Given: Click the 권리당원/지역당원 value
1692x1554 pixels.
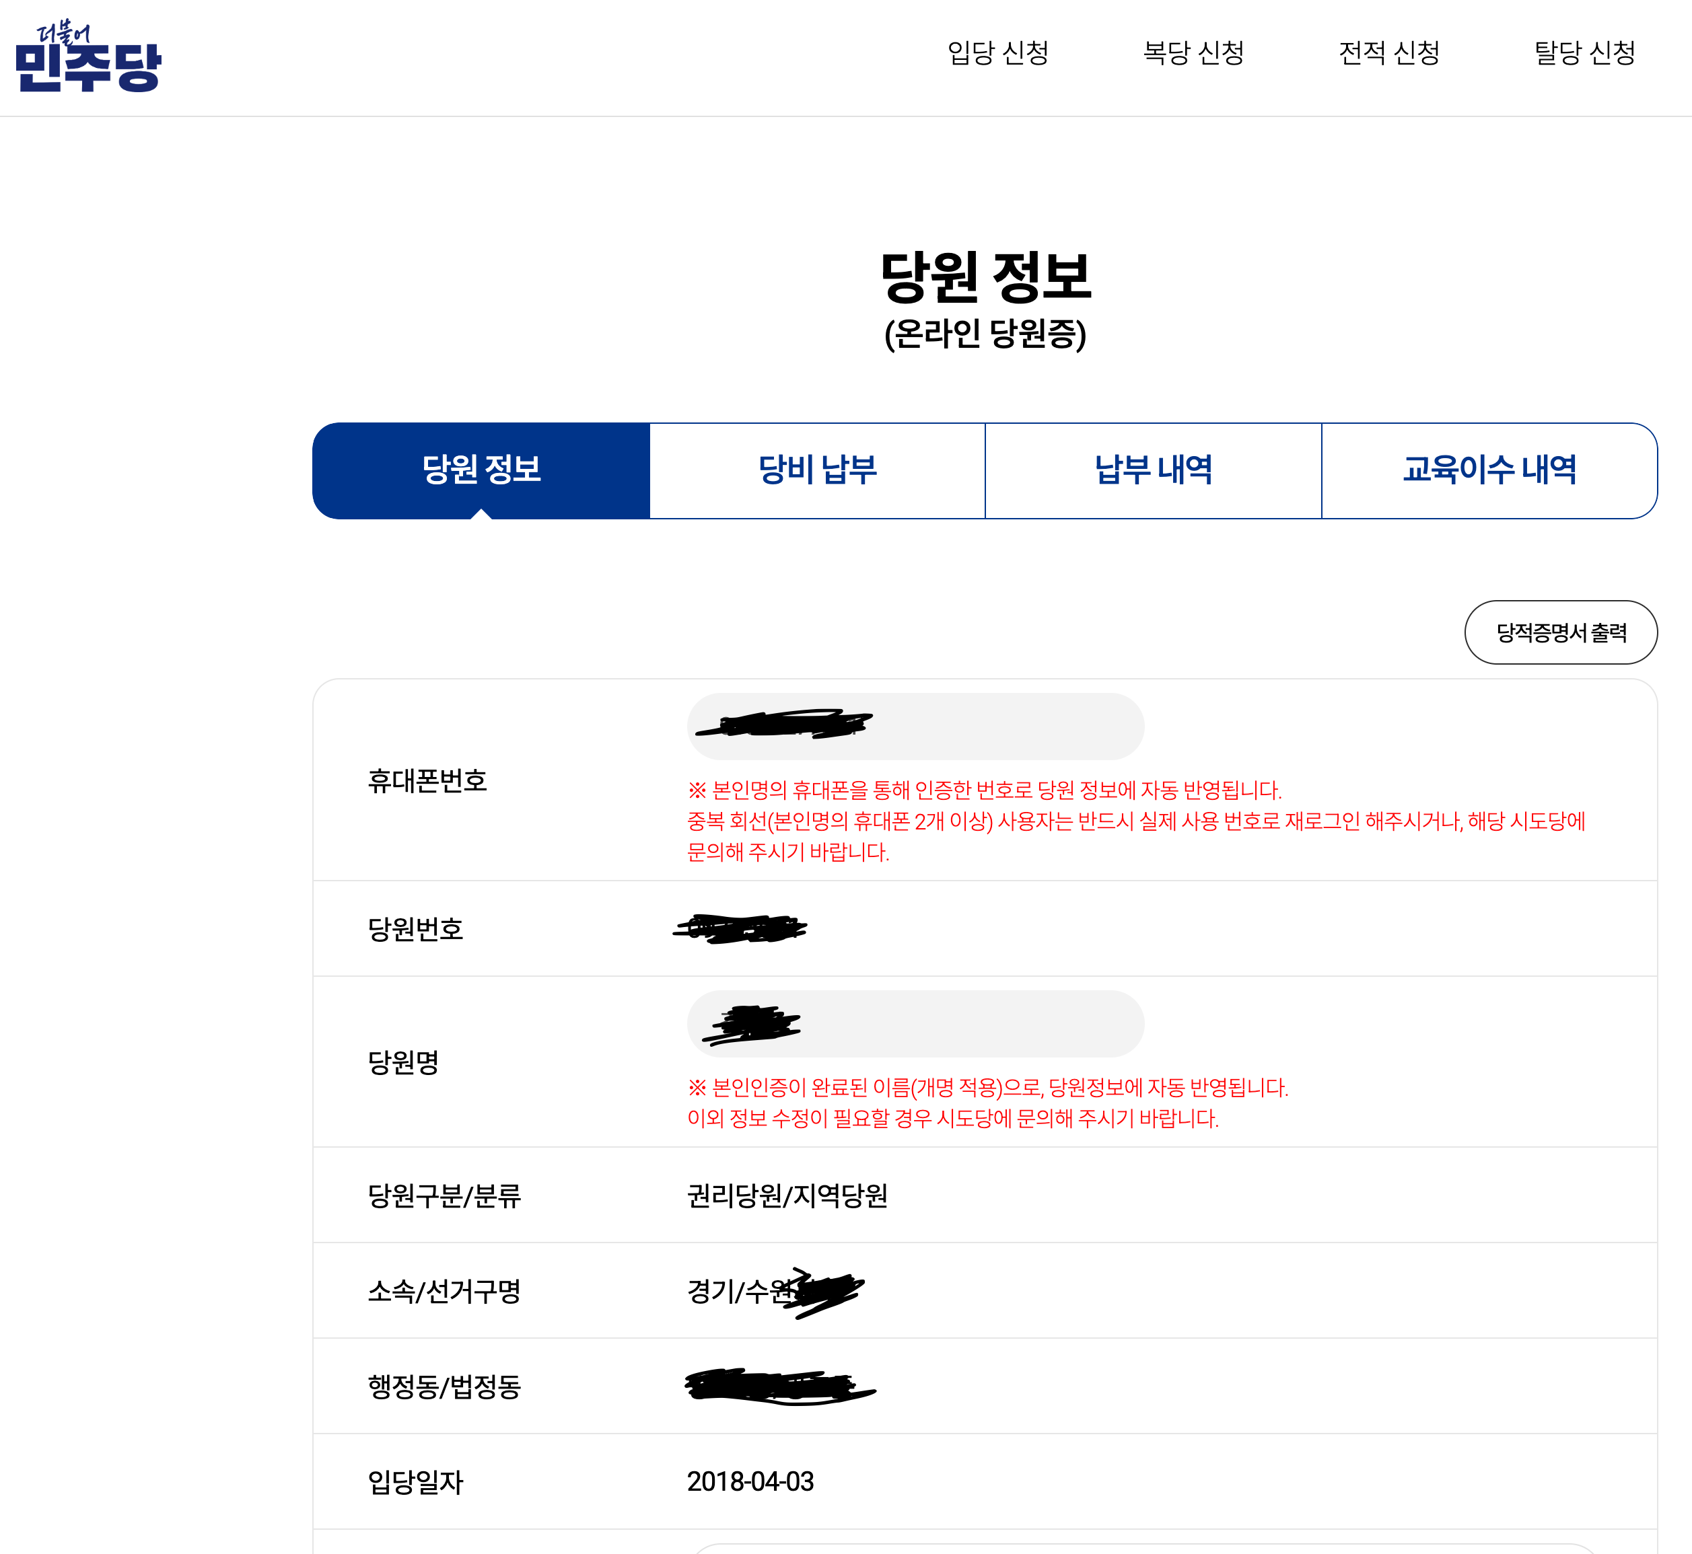Looking at the screenshot, I should pos(787,1196).
